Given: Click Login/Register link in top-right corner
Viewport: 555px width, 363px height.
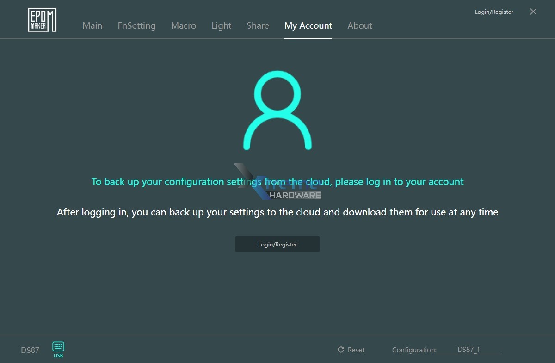Looking at the screenshot, I should [x=494, y=12].
